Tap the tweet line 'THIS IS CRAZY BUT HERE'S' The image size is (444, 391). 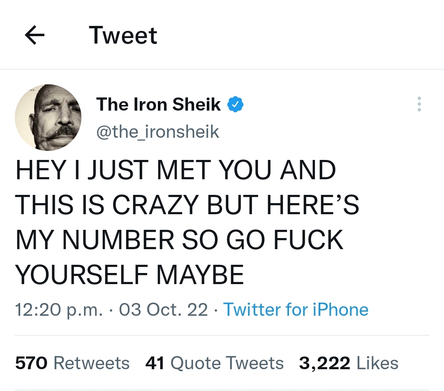point(187,205)
